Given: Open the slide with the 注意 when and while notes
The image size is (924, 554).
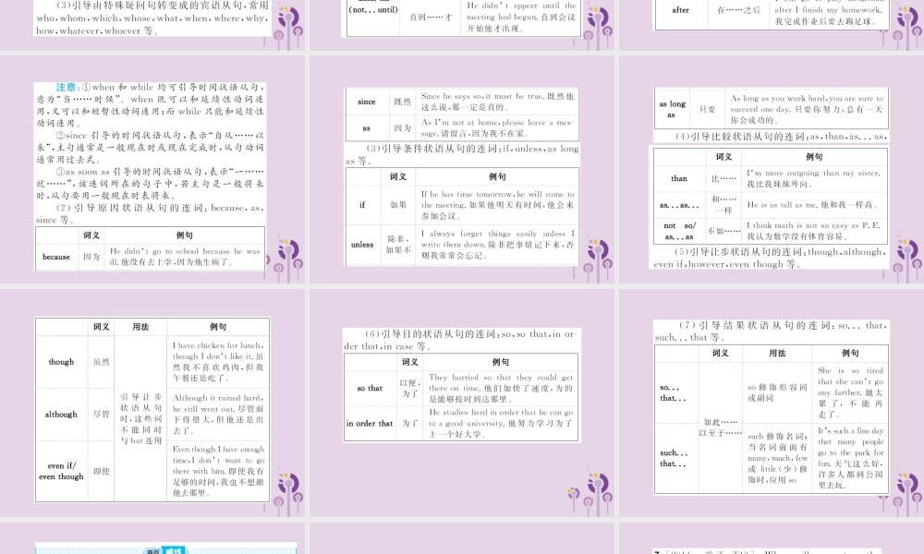Looking at the screenshot, I should (x=152, y=170).
